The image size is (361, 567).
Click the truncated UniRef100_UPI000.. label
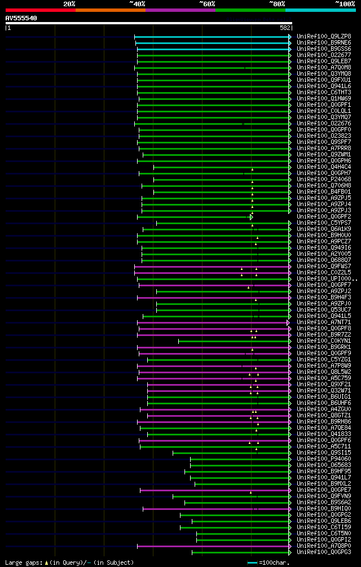(327, 278)
